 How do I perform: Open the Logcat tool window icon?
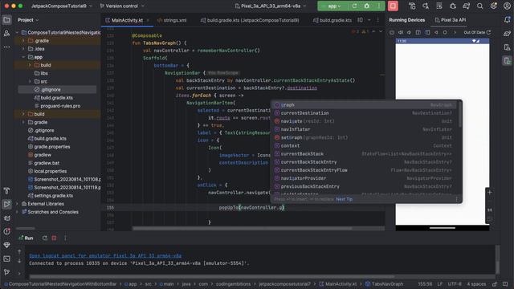click(6, 218)
